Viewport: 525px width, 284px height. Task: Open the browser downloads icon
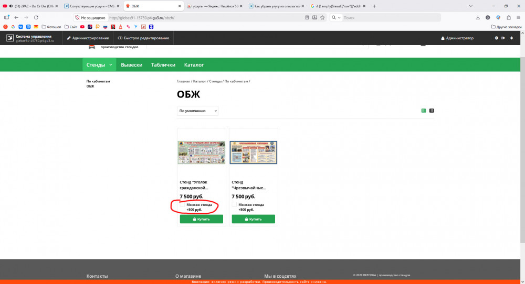(x=478, y=17)
